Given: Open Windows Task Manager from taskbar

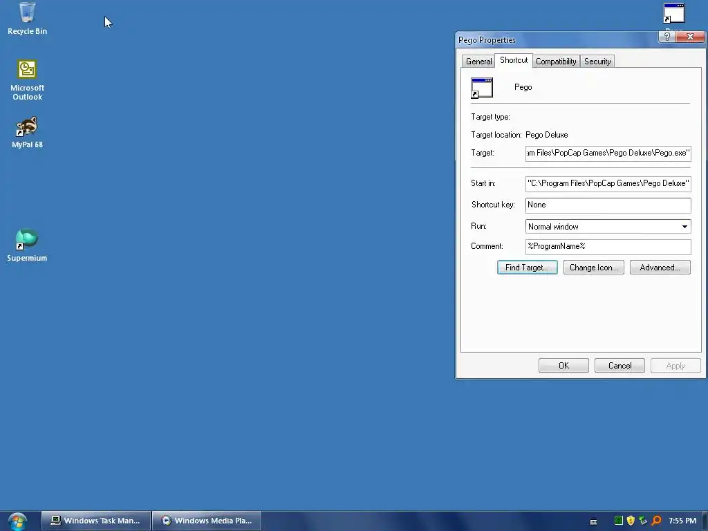Looking at the screenshot, I should click(x=95, y=521).
